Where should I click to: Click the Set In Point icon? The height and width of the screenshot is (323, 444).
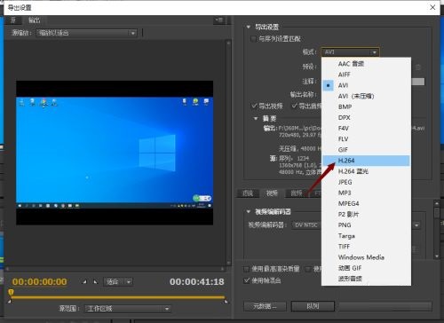tap(84, 282)
